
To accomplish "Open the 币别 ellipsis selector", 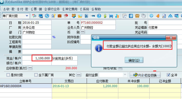I will pyautogui.click(x=83, y=32).
